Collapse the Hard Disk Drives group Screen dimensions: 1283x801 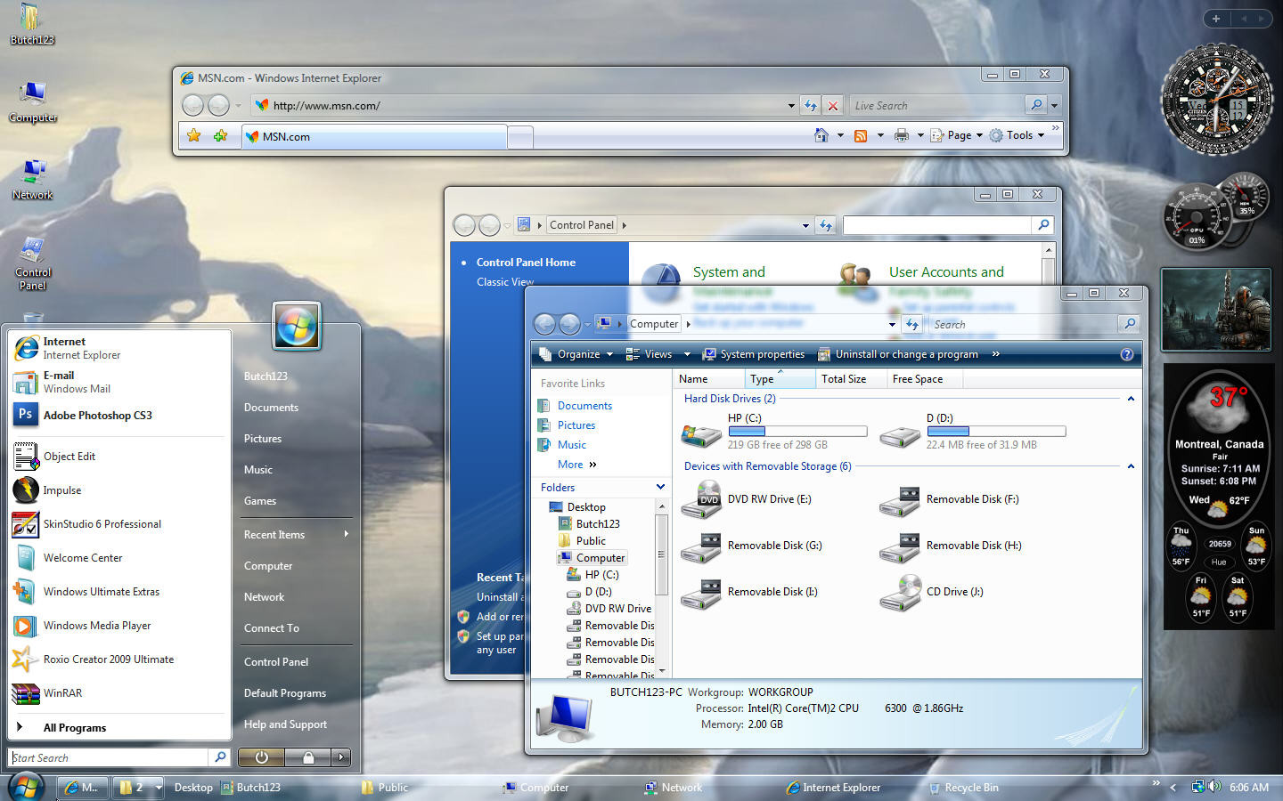pyautogui.click(x=1131, y=399)
